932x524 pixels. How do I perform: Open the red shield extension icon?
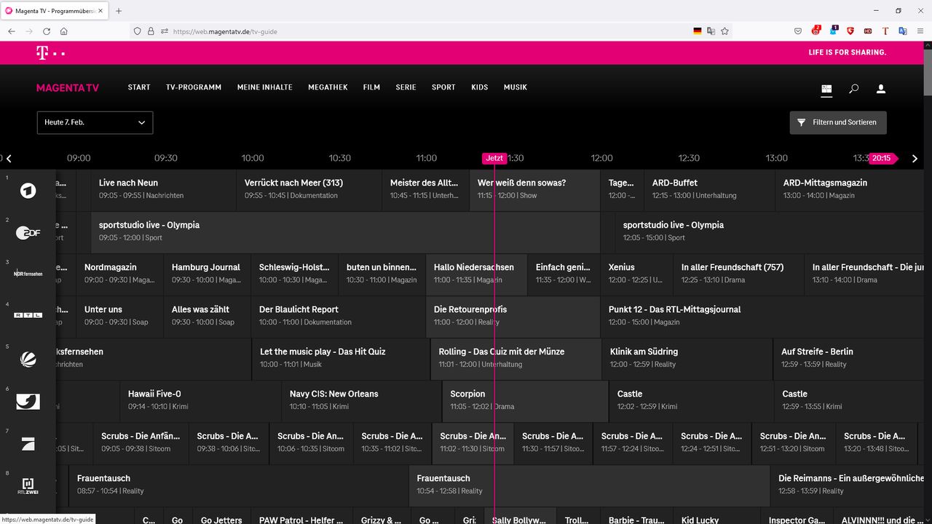[x=850, y=31]
